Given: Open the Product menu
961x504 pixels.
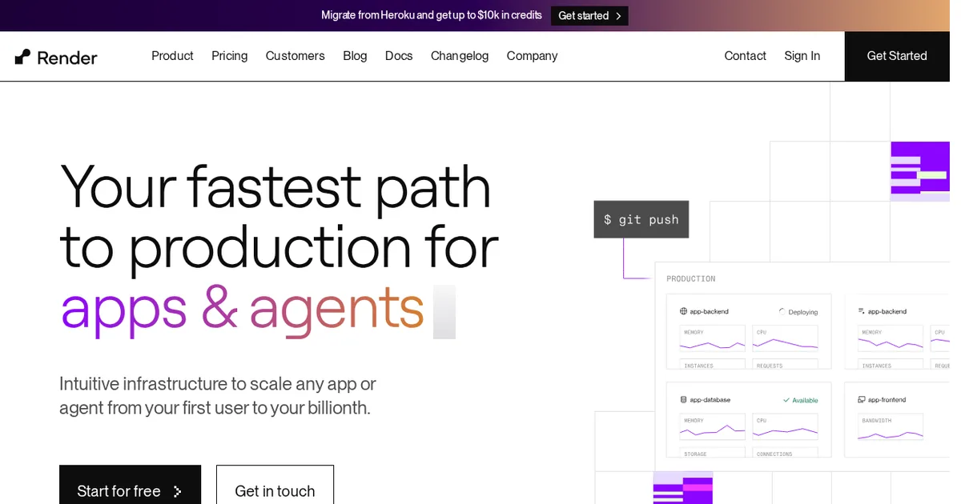Looking at the screenshot, I should pyautogui.click(x=172, y=56).
